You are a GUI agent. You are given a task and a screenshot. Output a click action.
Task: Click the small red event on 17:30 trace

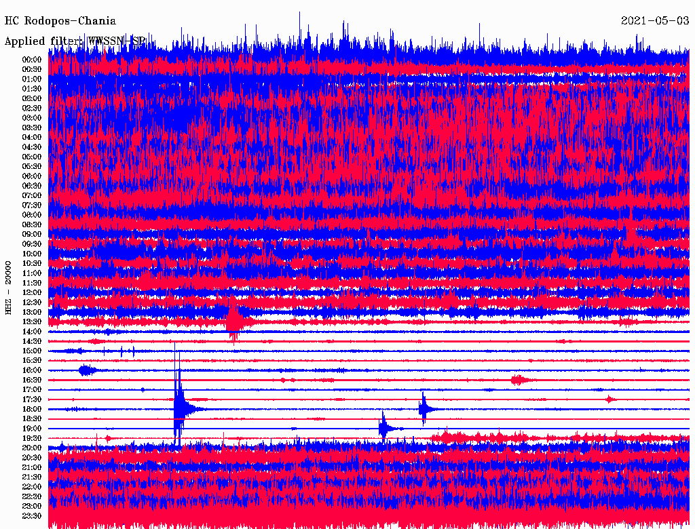[x=609, y=399]
